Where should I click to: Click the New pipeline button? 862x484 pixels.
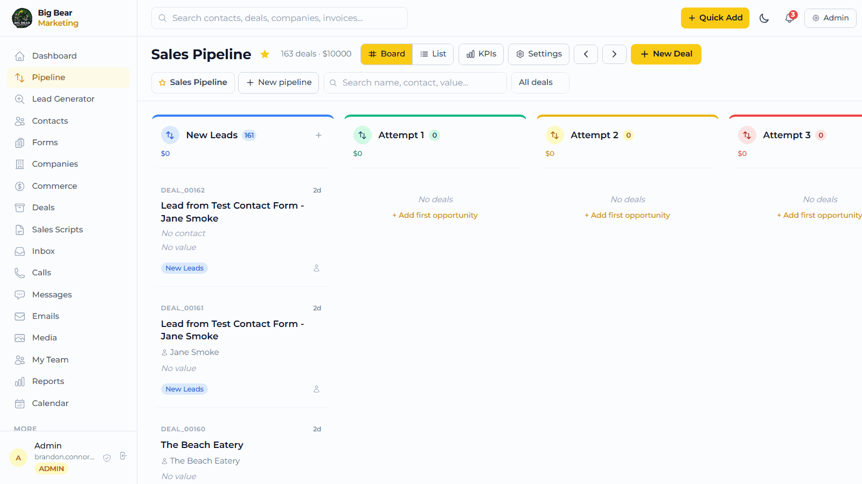[x=279, y=82]
